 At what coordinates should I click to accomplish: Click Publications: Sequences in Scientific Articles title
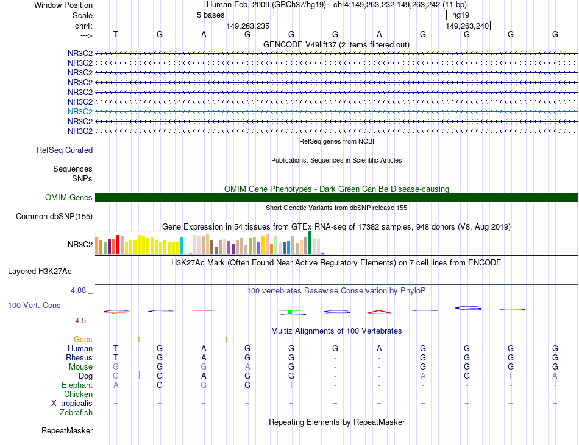[x=336, y=160]
